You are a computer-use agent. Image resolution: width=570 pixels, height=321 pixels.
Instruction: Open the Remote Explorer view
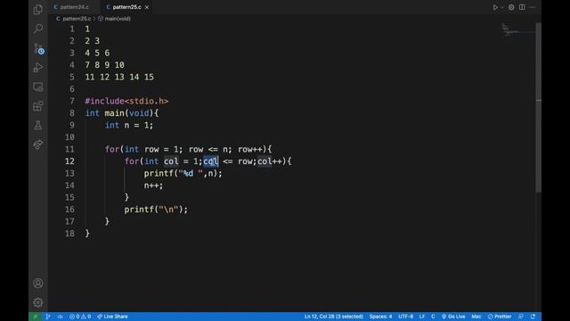(37, 87)
